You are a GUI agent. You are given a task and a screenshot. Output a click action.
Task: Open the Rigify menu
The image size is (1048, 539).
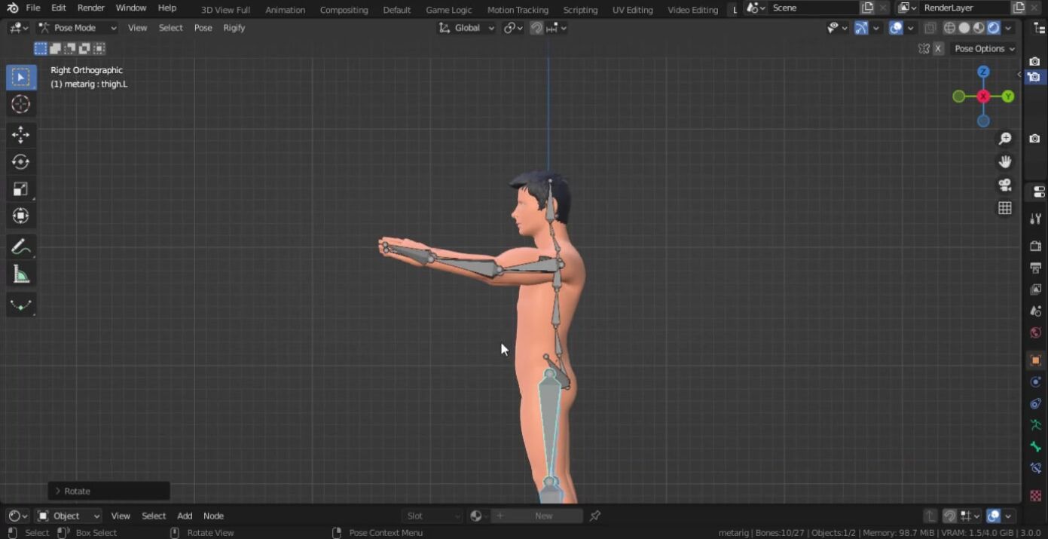[234, 28]
